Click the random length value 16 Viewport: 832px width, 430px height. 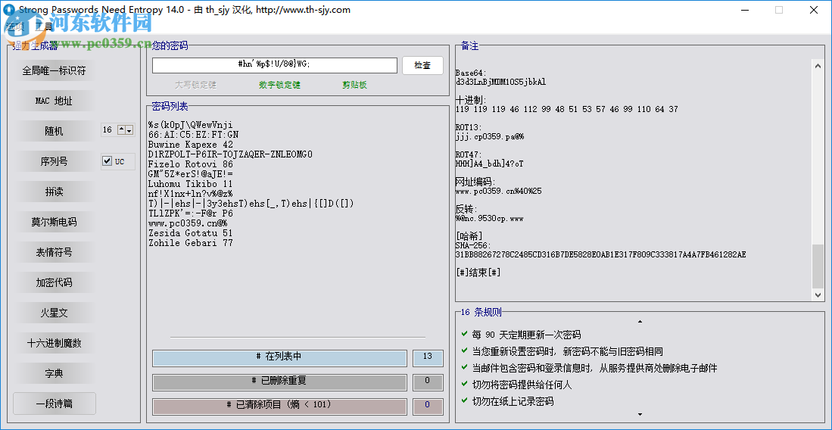click(108, 129)
